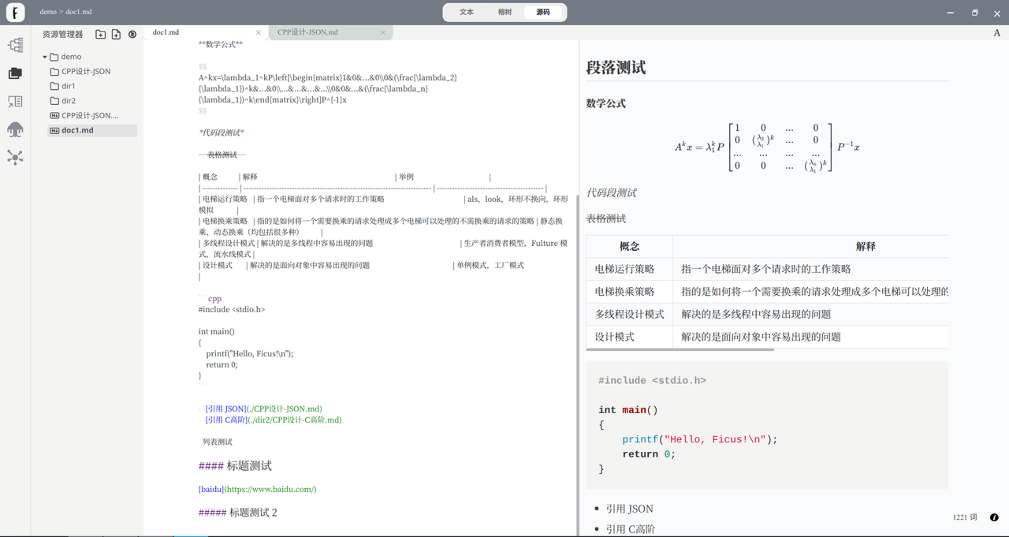Image resolution: width=1009 pixels, height=537 pixels.
Task: Switch to 榕树 view mode
Action: (504, 12)
